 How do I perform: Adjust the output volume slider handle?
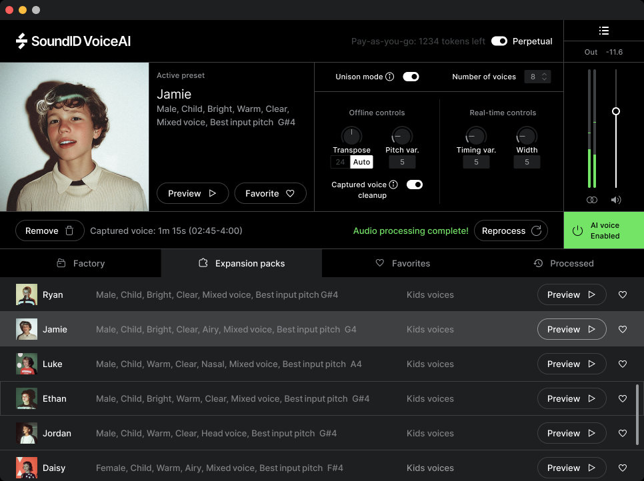coord(616,111)
